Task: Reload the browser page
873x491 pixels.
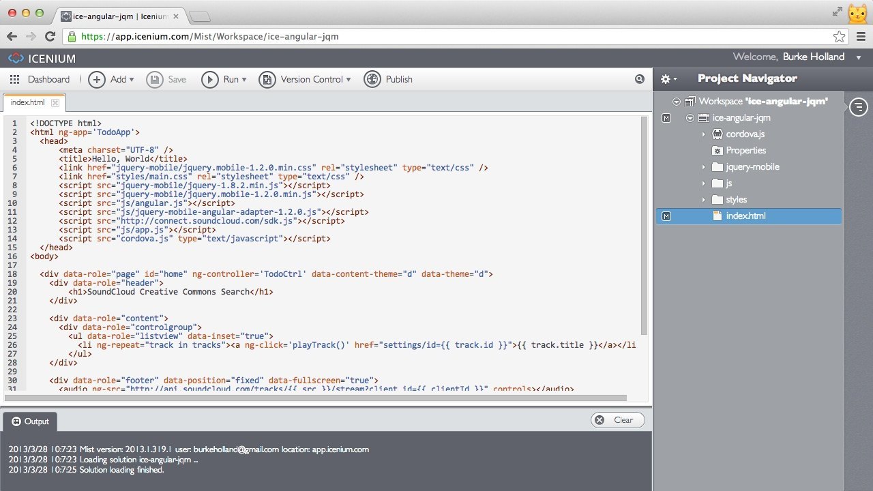Action: click(x=50, y=36)
